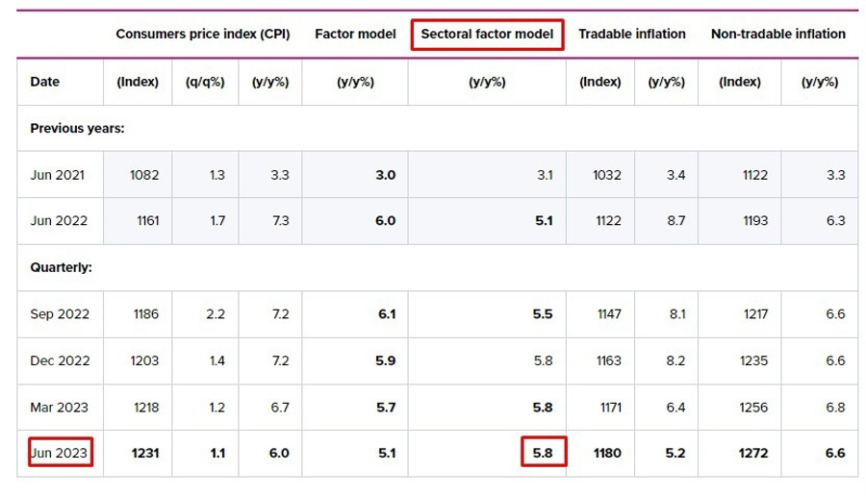Click the highlighted 5.8 sectoral value
The width and height of the screenshot is (866, 496).
click(x=544, y=453)
